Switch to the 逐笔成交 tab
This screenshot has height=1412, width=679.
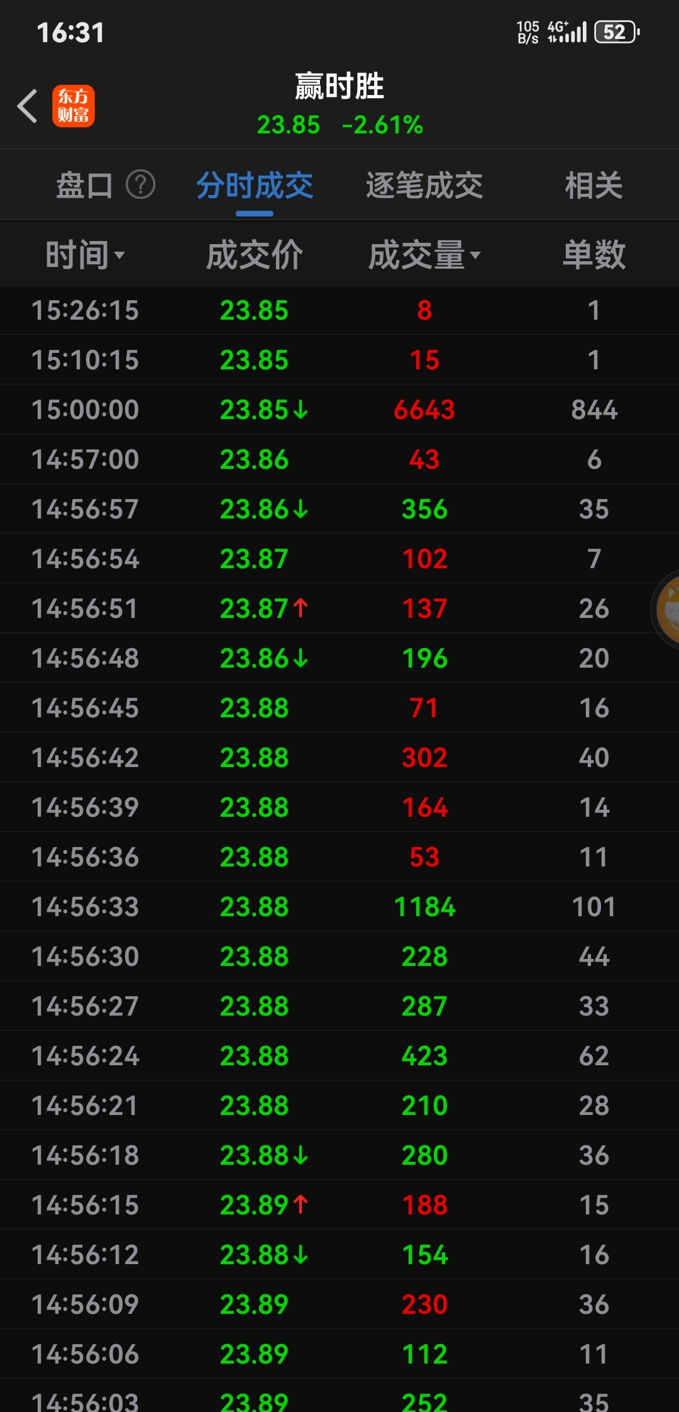(x=424, y=185)
